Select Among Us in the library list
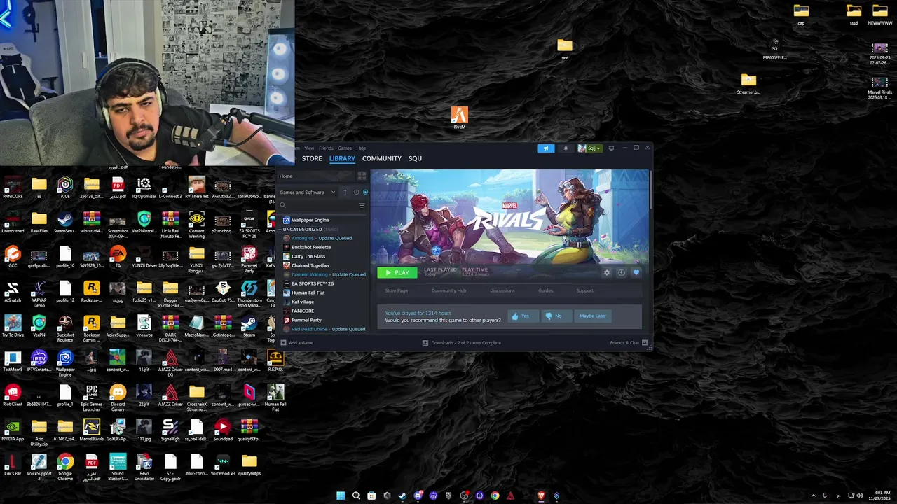Viewport: 897px width, 504px height. coord(322,238)
